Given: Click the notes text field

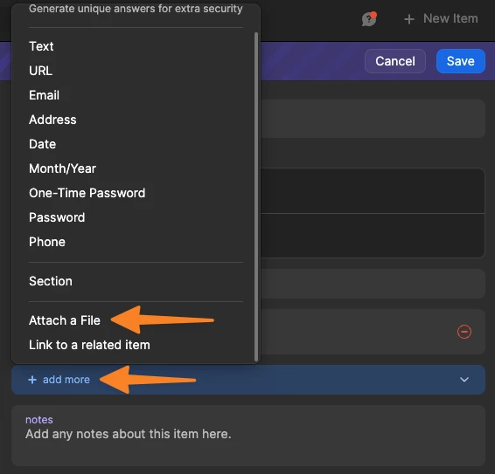Looking at the screenshot, I should point(248,436).
